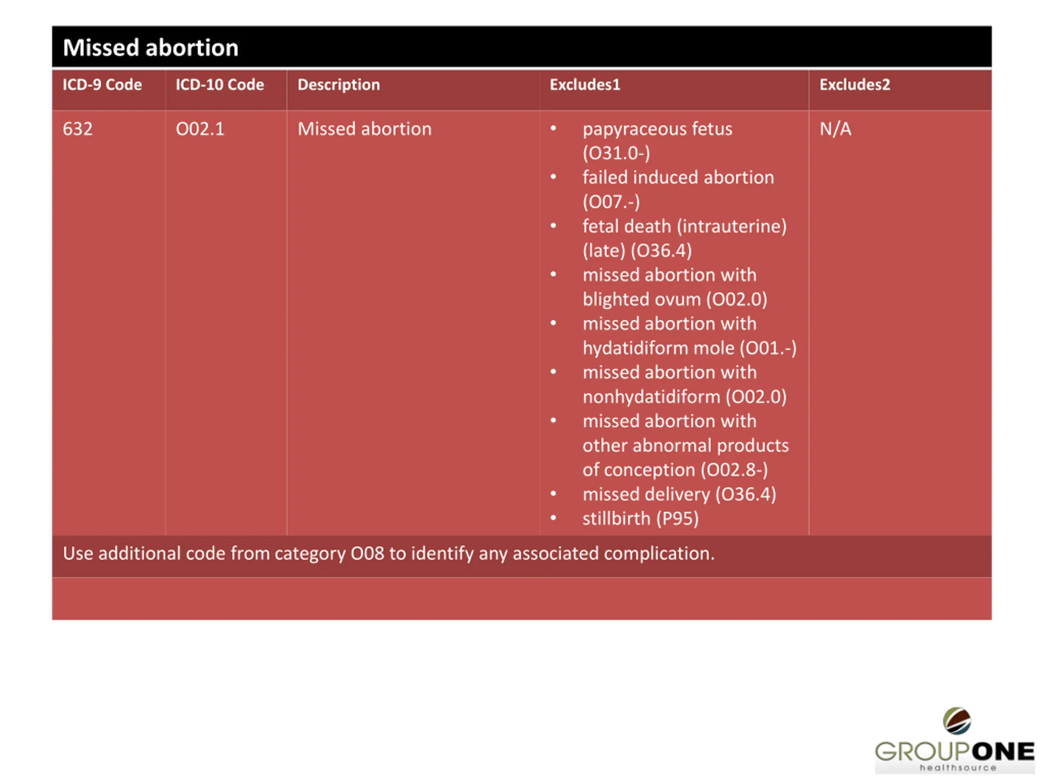The height and width of the screenshot is (783, 1044).
Task: Click the 'Use additional code from category O08' note
Action: pos(388,553)
